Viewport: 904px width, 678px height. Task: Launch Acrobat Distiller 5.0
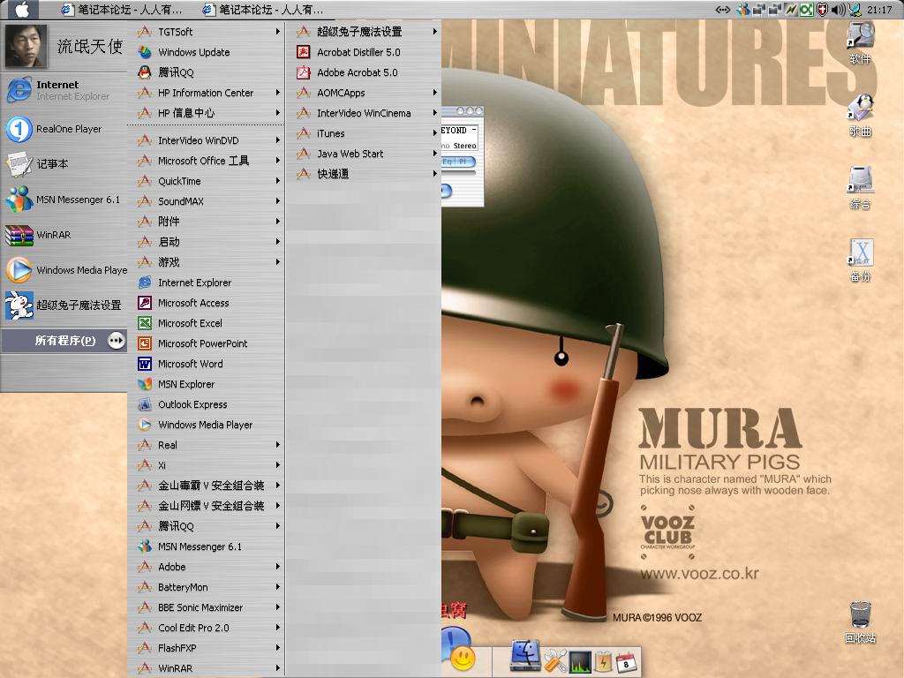(x=364, y=52)
